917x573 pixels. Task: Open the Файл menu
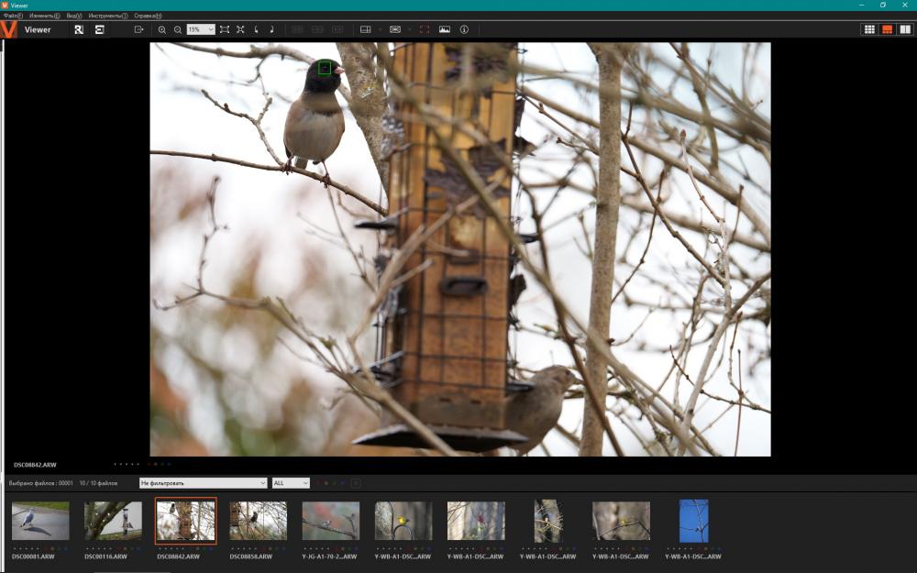coord(13,16)
